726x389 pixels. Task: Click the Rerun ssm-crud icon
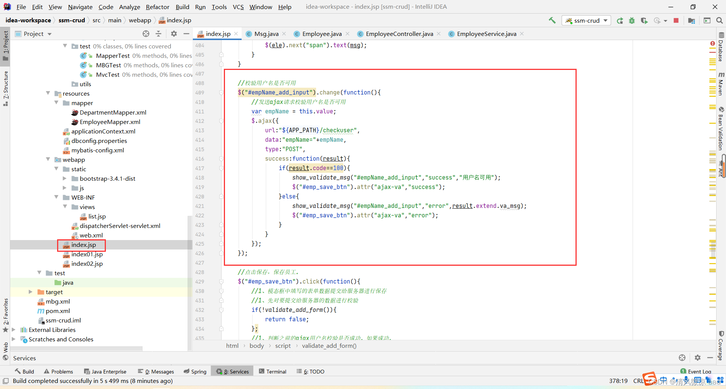click(x=620, y=20)
